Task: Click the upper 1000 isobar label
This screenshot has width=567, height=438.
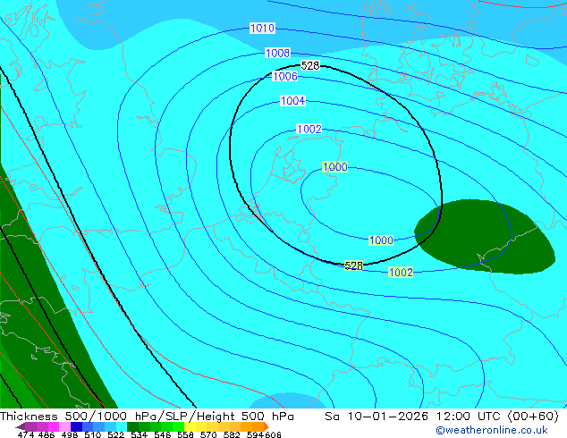Action: (x=335, y=166)
